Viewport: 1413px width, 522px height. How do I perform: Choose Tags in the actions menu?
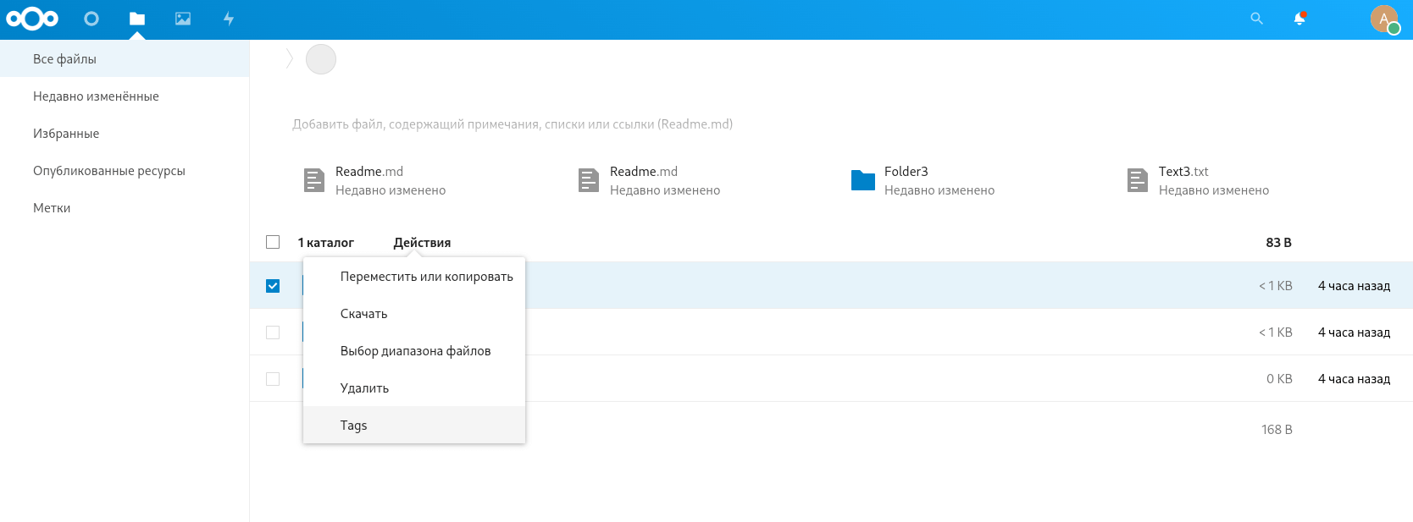(x=353, y=426)
